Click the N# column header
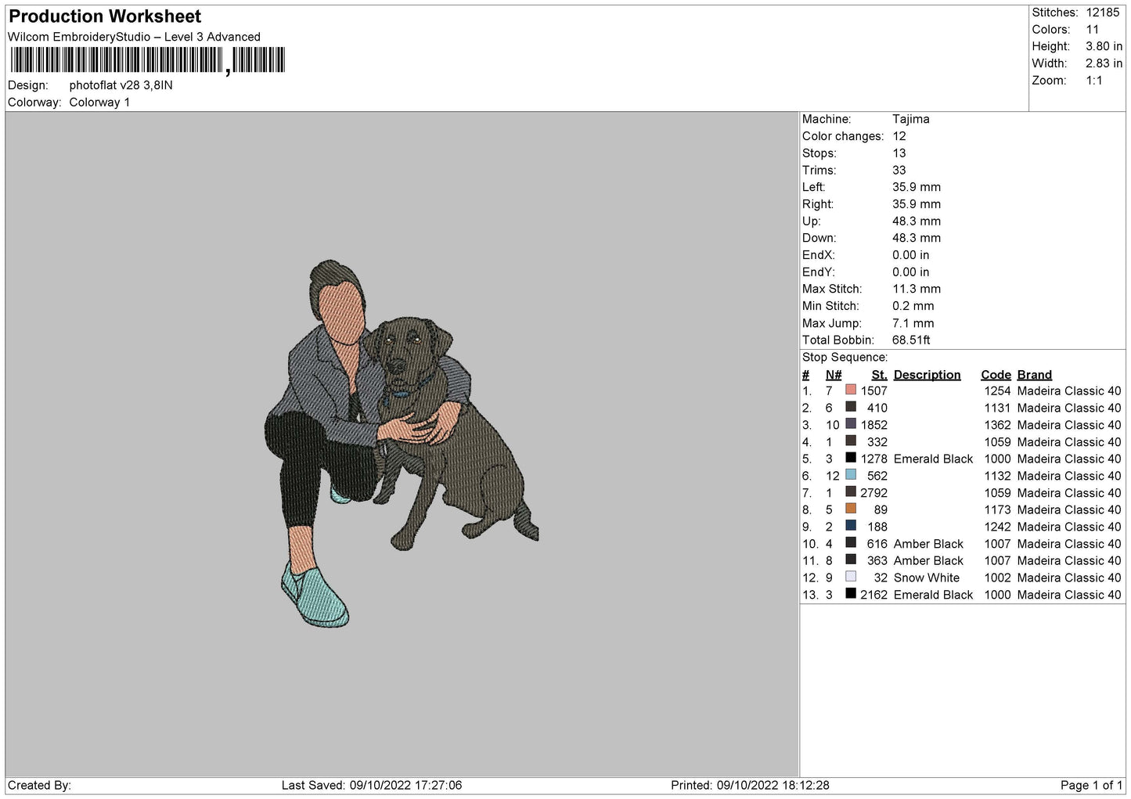Viewport: 1131px width, 799px height. (834, 375)
